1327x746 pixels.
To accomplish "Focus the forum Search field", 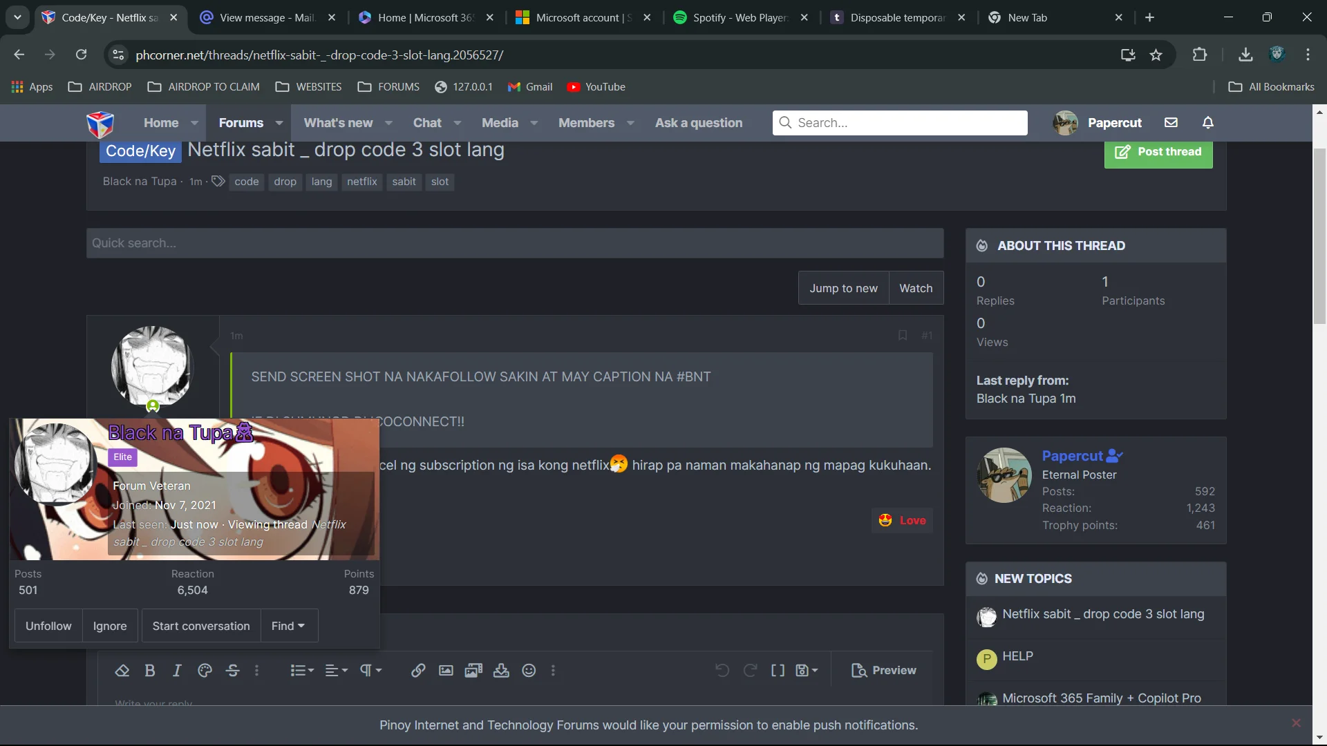I will point(900,123).
